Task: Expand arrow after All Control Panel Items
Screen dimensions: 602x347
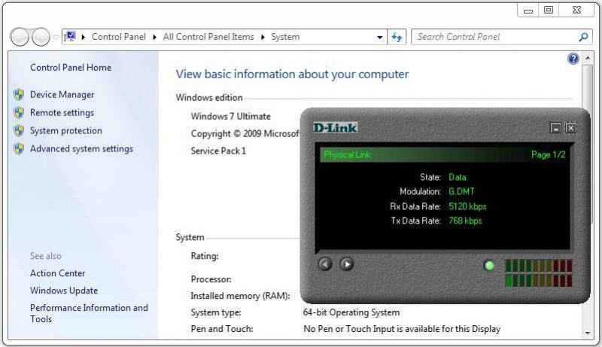Action: pos(263,37)
